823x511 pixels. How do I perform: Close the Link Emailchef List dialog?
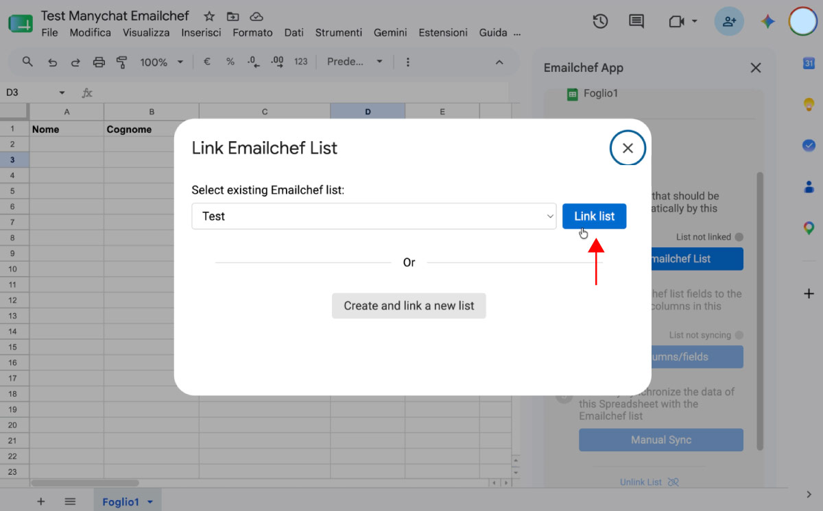(628, 147)
